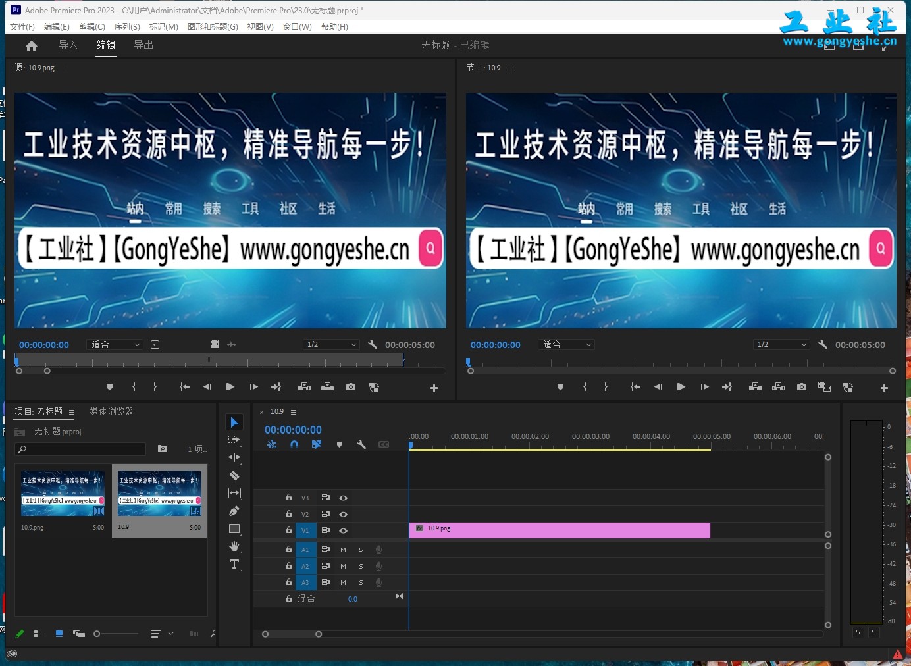Open Program monitor zoom level dropdown
The height and width of the screenshot is (666, 911).
(x=567, y=344)
